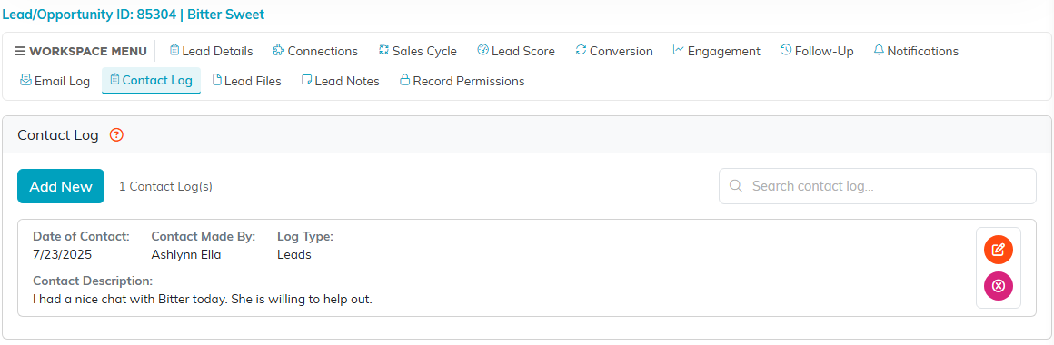Open the Lead Files tab

click(247, 81)
